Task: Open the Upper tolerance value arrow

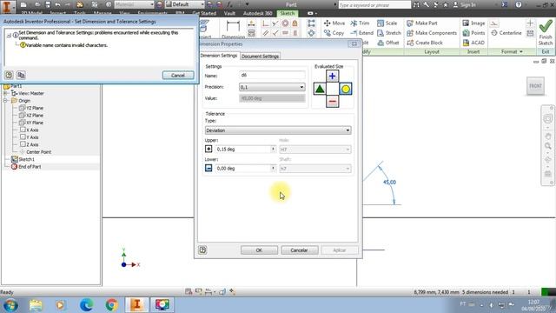Action: [273, 149]
